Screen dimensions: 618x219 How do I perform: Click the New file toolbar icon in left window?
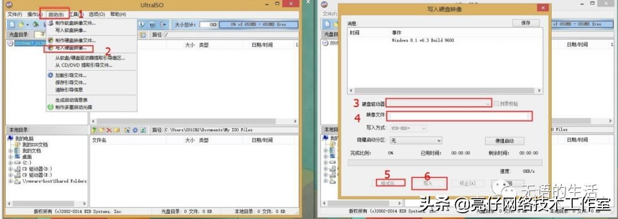click(12, 25)
